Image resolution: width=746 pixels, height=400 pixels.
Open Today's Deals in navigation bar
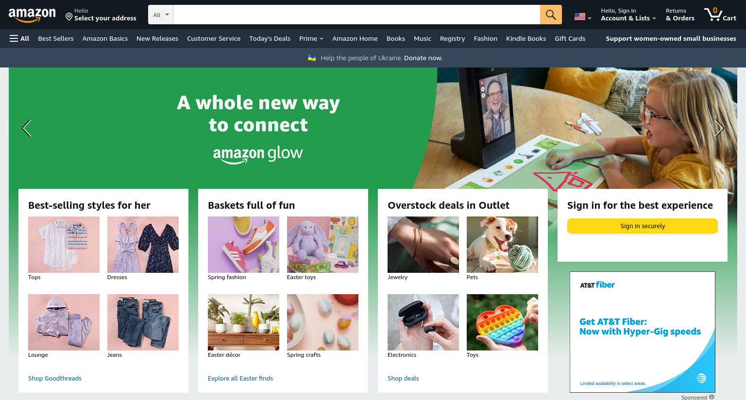point(270,38)
